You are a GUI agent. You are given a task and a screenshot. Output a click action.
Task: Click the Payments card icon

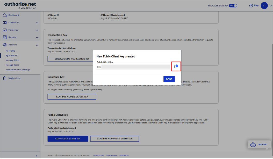pyautogui.click(x=5, y=30)
